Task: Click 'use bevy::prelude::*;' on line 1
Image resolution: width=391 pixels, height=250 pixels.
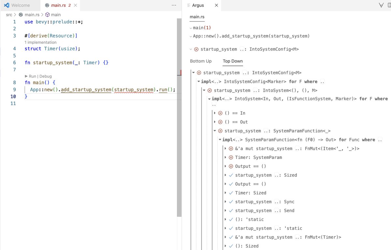Action: (x=54, y=22)
